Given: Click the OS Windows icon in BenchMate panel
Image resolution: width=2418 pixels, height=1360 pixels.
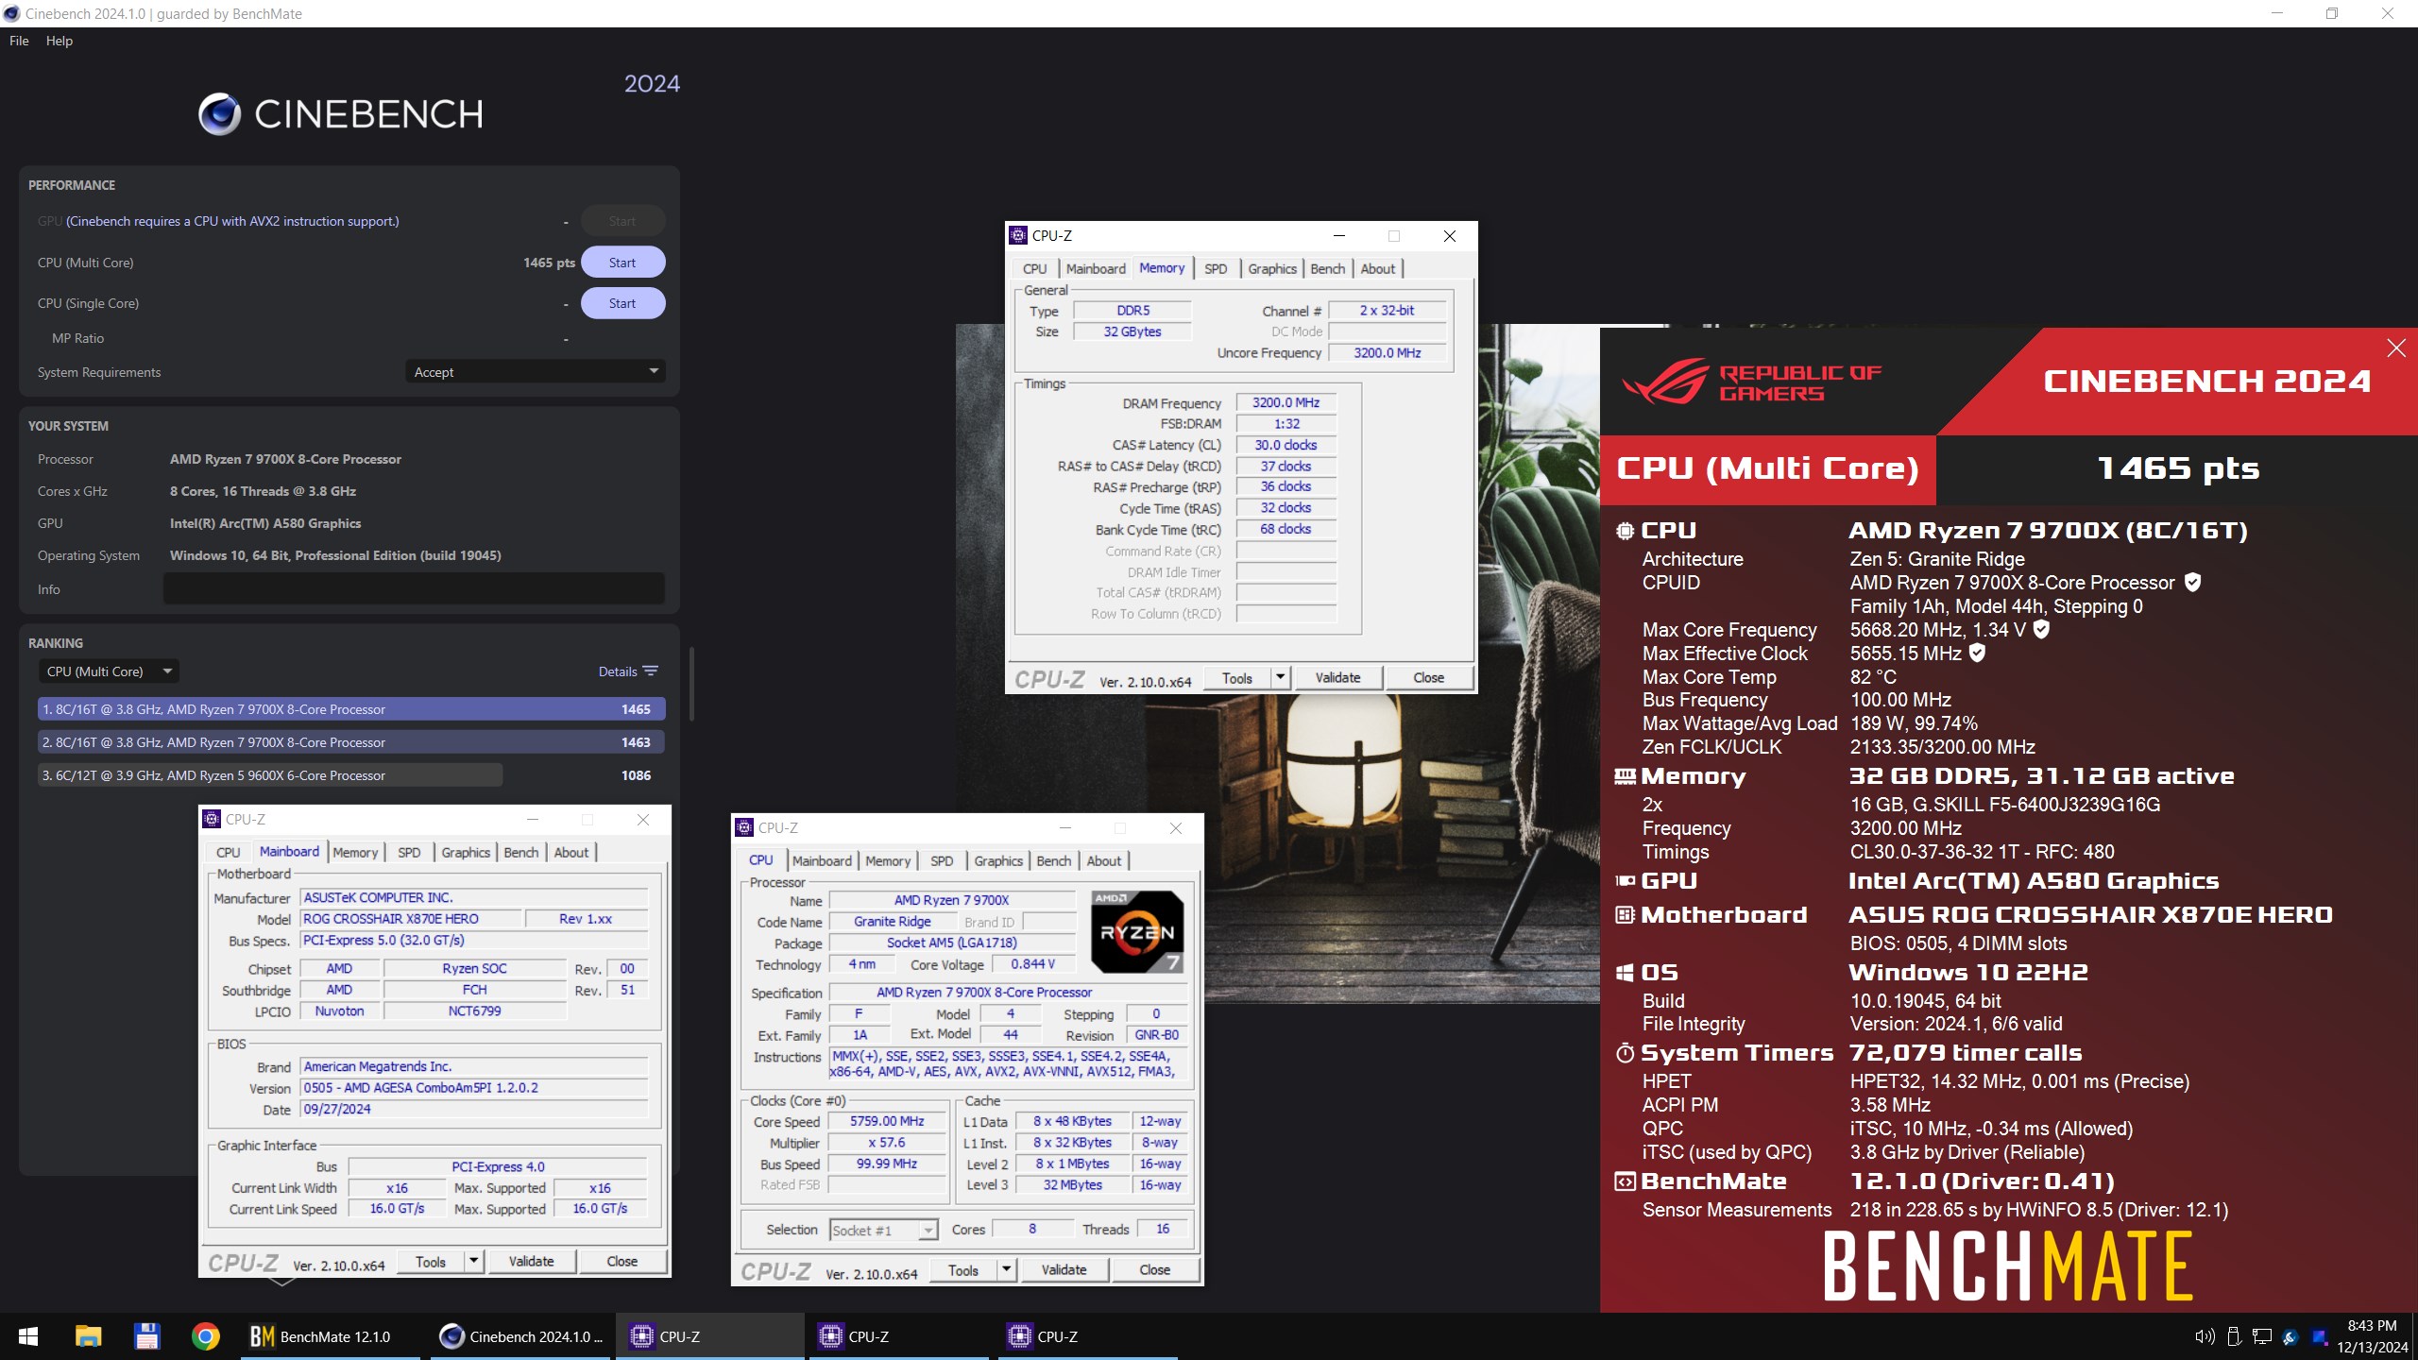Looking at the screenshot, I should pyautogui.click(x=1625, y=973).
